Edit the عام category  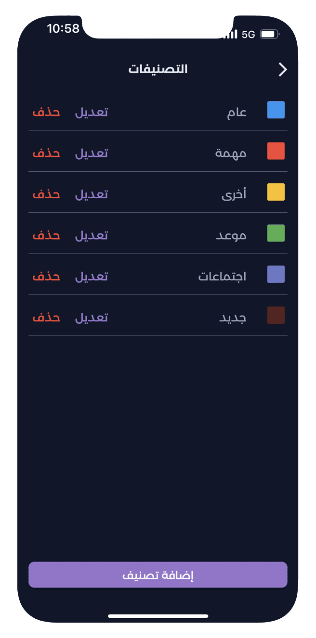[x=92, y=112]
